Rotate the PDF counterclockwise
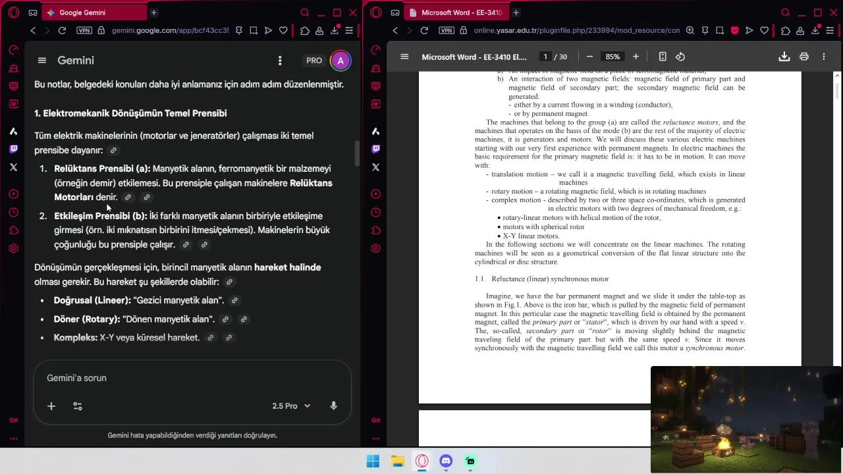Image resolution: width=843 pixels, height=474 pixels. tap(680, 57)
